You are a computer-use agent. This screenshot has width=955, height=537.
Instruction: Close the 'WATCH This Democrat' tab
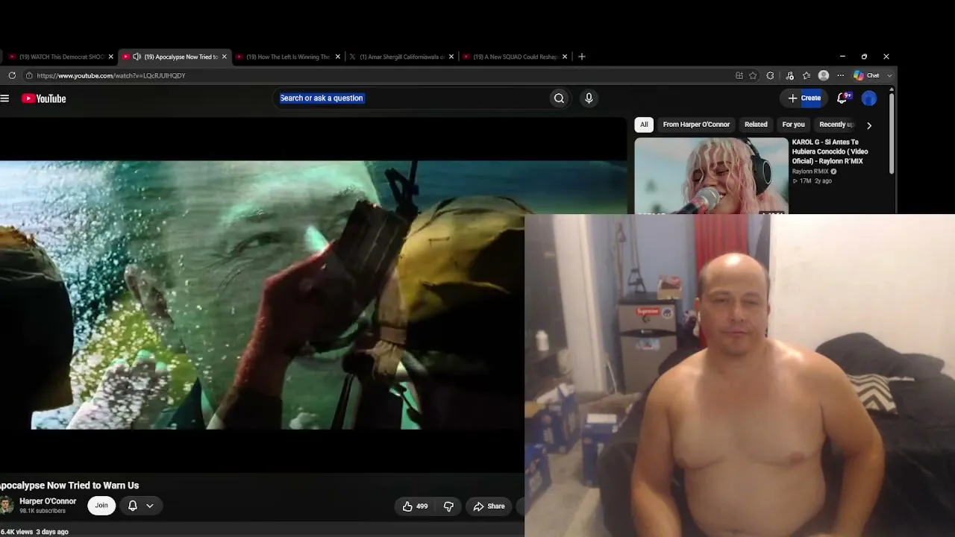pos(111,57)
